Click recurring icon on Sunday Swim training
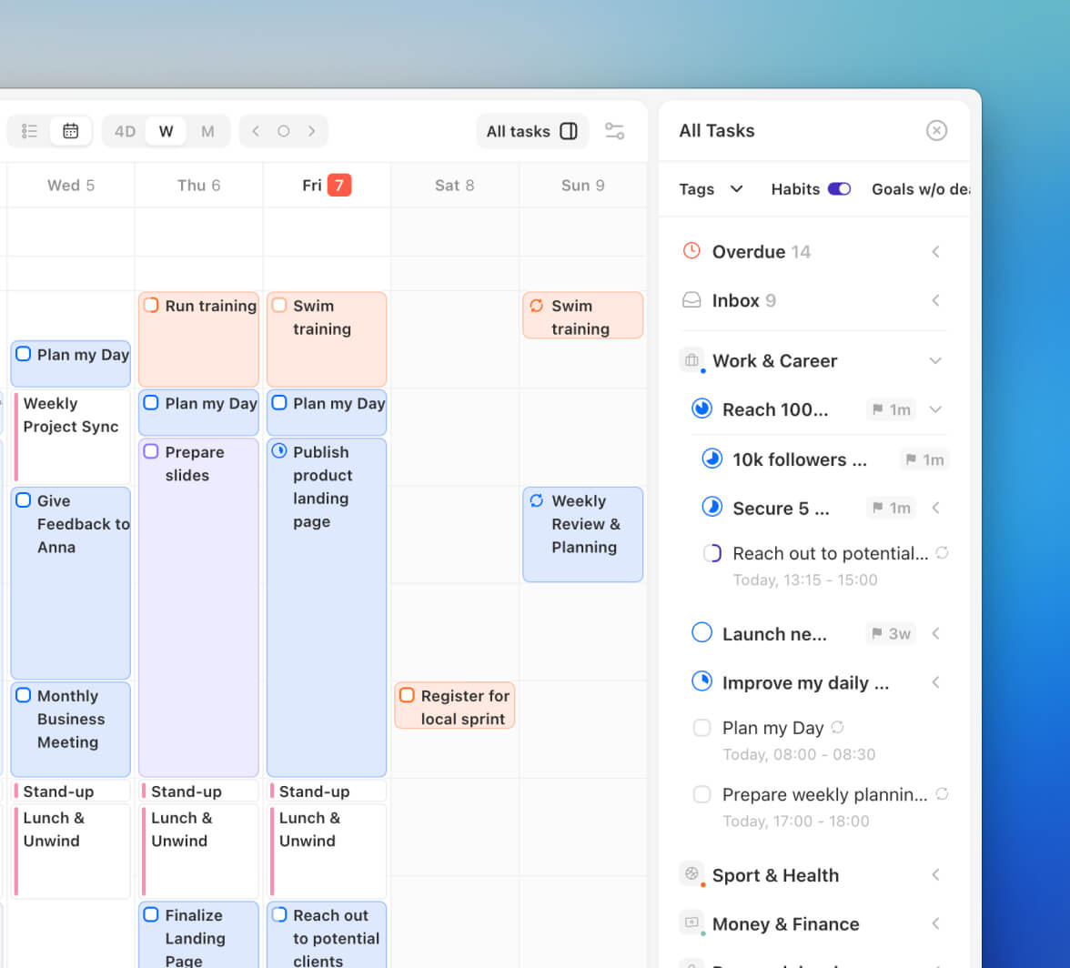 pos(537,306)
